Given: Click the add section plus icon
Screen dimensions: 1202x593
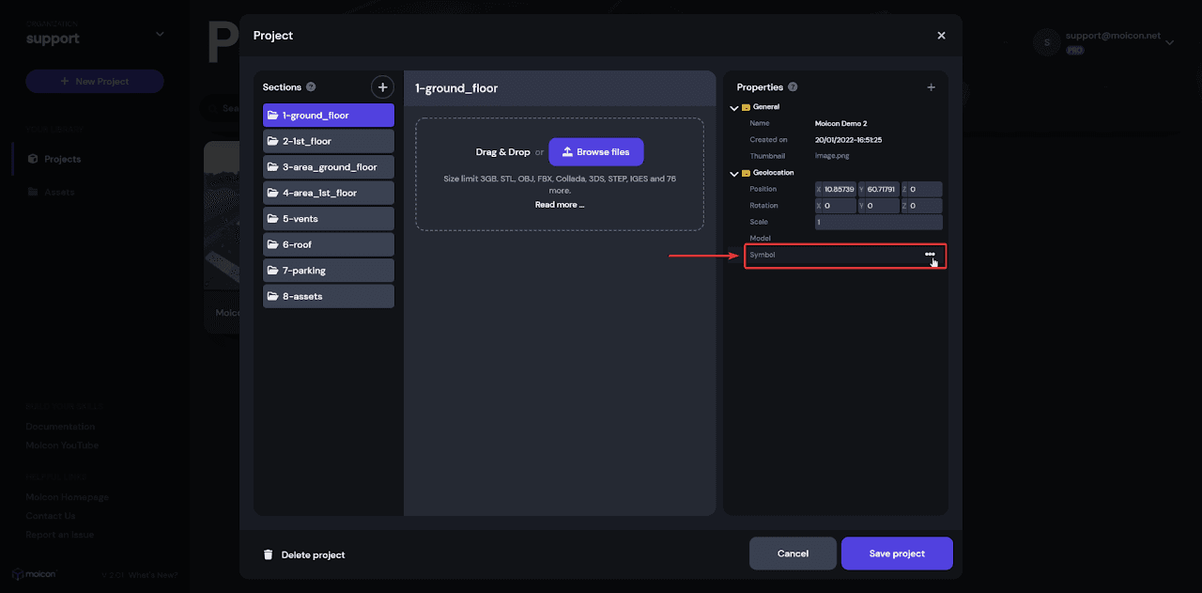Looking at the screenshot, I should tap(382, 87).
